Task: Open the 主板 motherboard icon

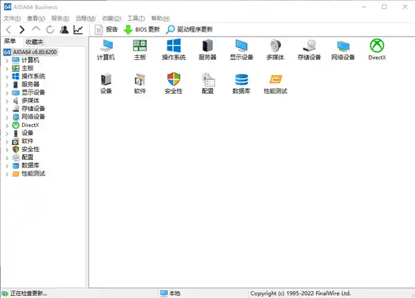Action: click(140, 46)
